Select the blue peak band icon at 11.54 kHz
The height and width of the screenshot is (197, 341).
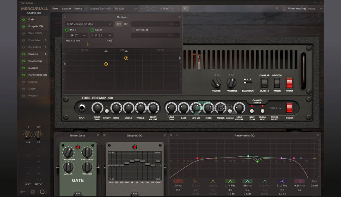tap(265, 181)
